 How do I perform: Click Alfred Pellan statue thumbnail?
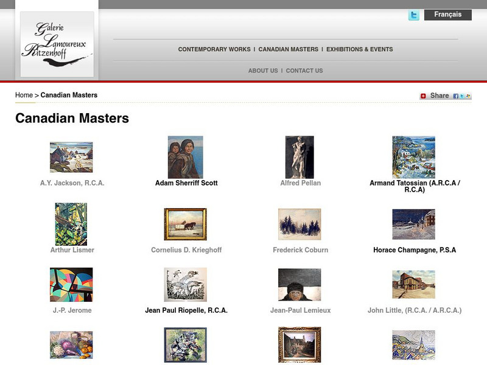tap(300, 157)
